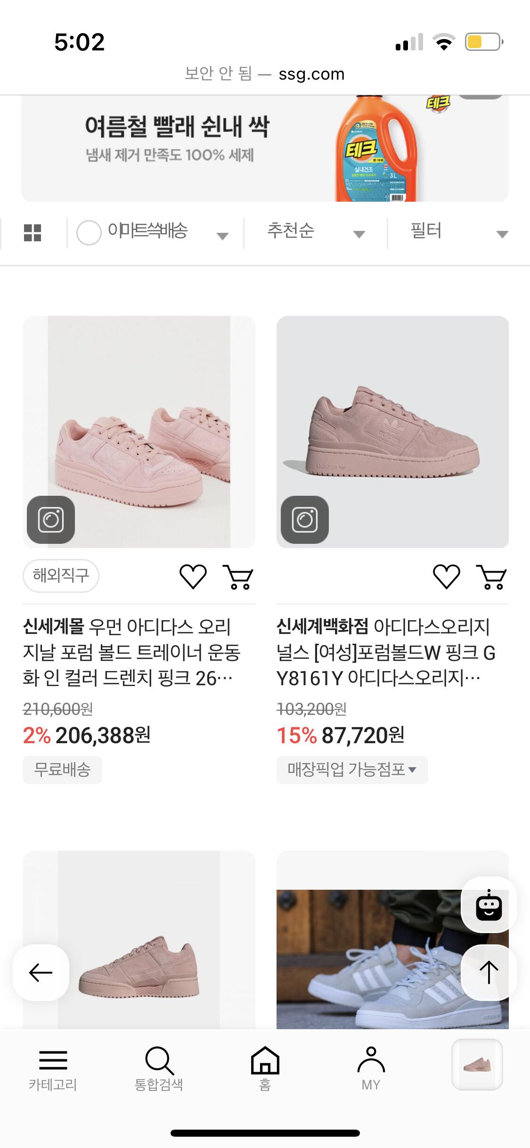
Task: Open the chatbot assistant icon
Action: 489,905
